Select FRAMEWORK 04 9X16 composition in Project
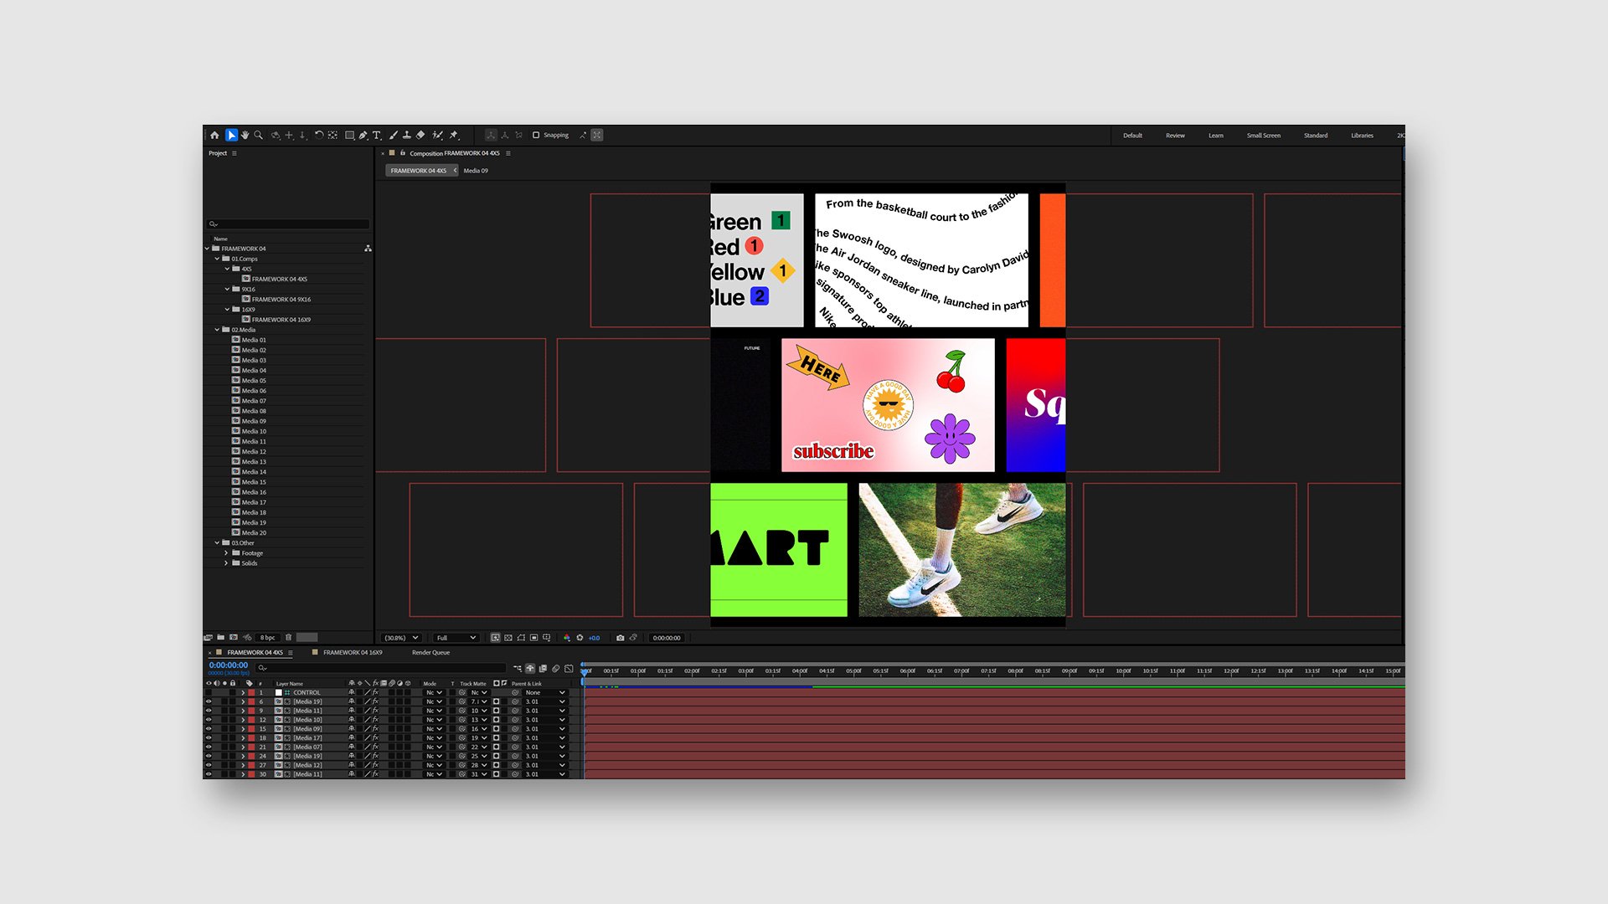This screenshot has height=904, width=1608. [281, 300]
